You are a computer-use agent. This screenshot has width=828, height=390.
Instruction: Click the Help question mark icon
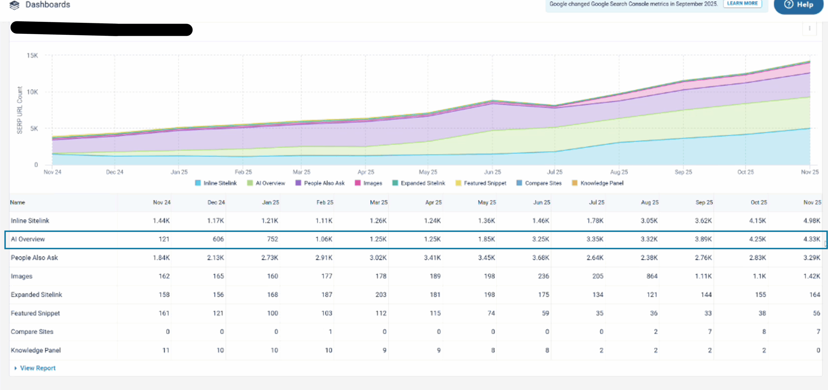(789, 5)
